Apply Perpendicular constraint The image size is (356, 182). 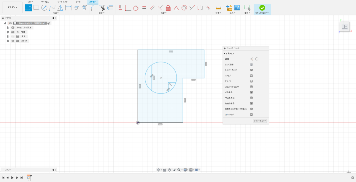tap(160, 8)
